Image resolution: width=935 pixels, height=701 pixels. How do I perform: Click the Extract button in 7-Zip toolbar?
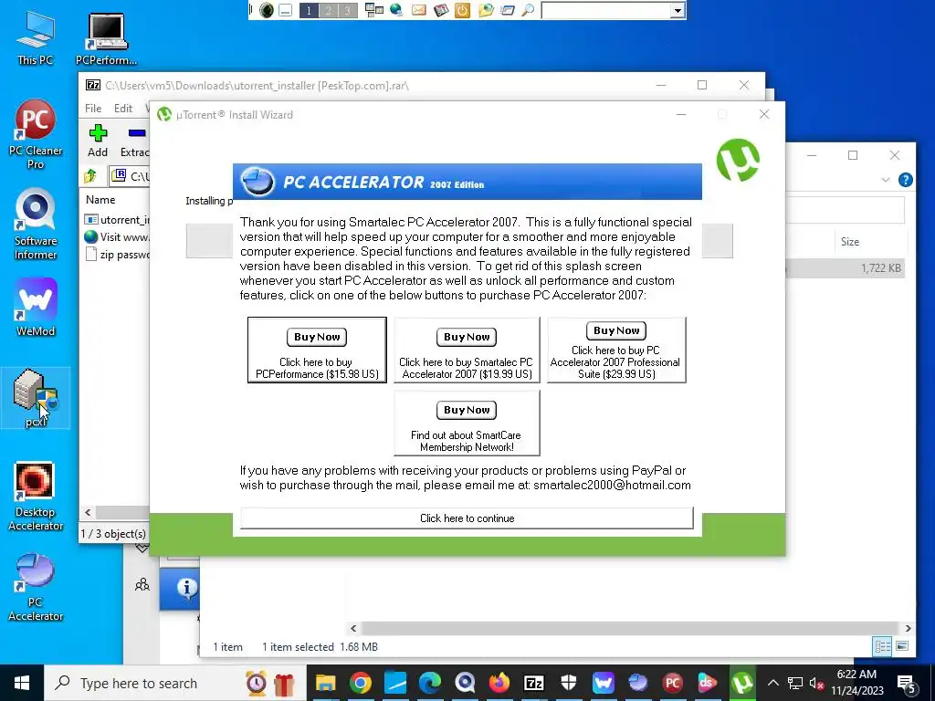point(135,141)
